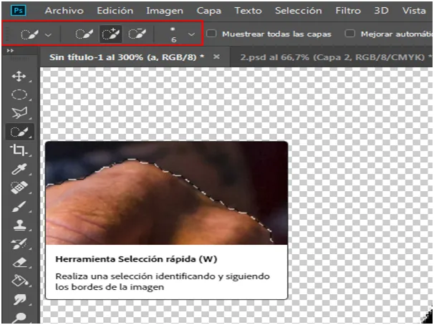Open the 3D menu
Image resolution: width=434 pixels, height=325 pixels.
382,11
